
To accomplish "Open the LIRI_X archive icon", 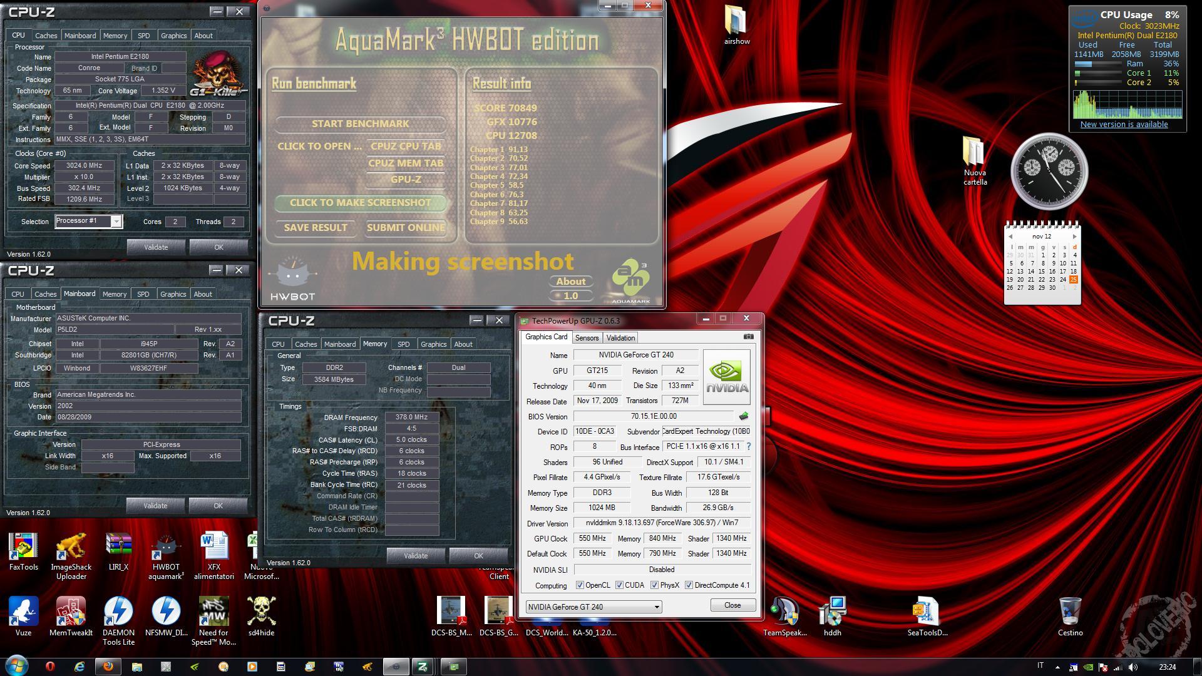I will pyautogui.click(x=118, y=552).
